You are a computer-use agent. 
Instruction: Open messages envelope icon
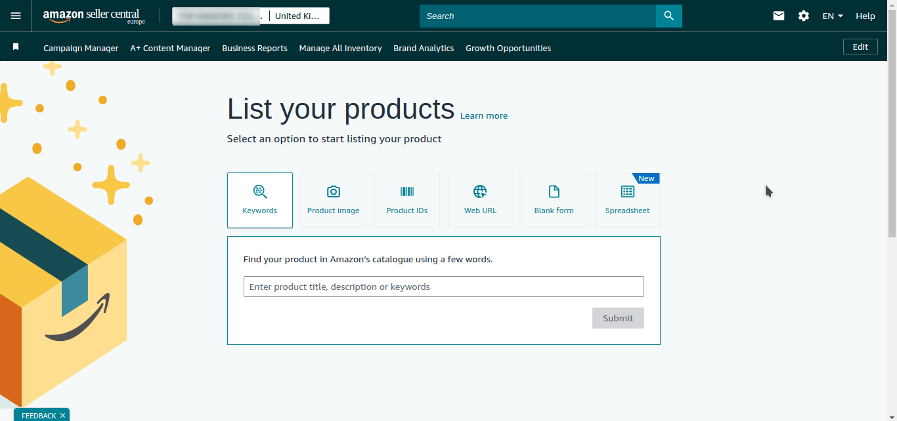click(x=779, y=16)
